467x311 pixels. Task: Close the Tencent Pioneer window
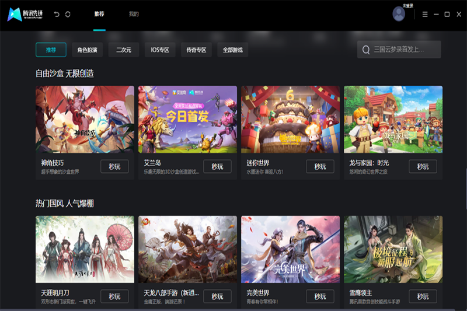(459, 14)
